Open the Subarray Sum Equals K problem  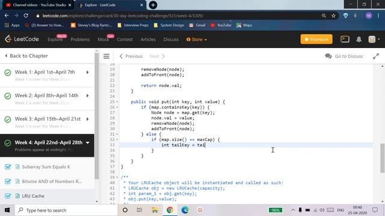(x=46, y=167)
